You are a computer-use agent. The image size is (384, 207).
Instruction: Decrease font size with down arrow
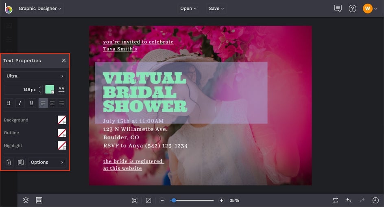(40, 92)
